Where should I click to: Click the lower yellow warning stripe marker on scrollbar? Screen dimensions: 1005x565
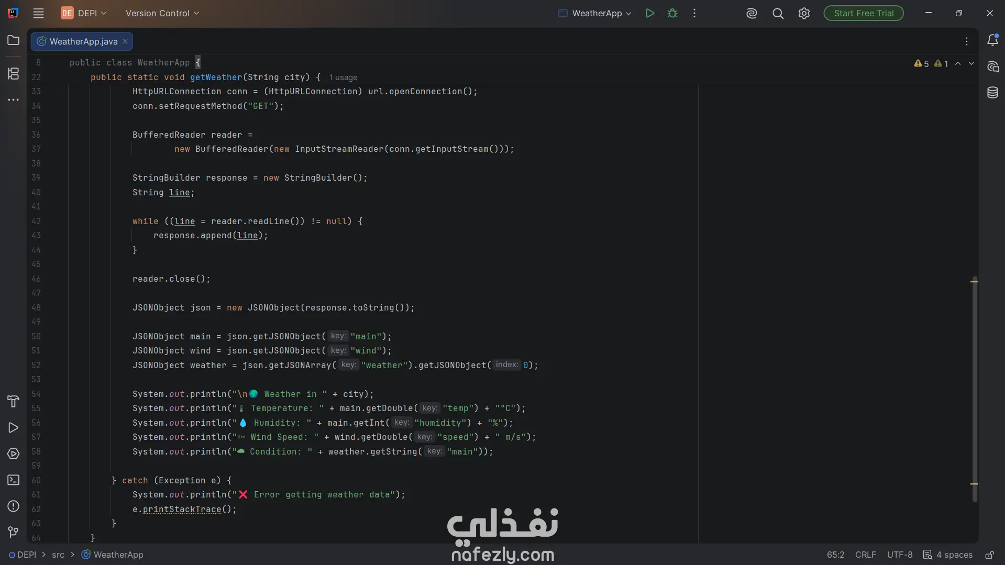pyautogui.click(x=974, y=484)
